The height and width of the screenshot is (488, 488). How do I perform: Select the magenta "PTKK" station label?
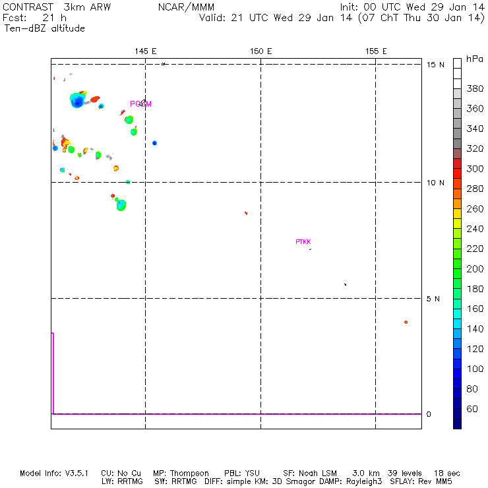click(x=303, y=242)
